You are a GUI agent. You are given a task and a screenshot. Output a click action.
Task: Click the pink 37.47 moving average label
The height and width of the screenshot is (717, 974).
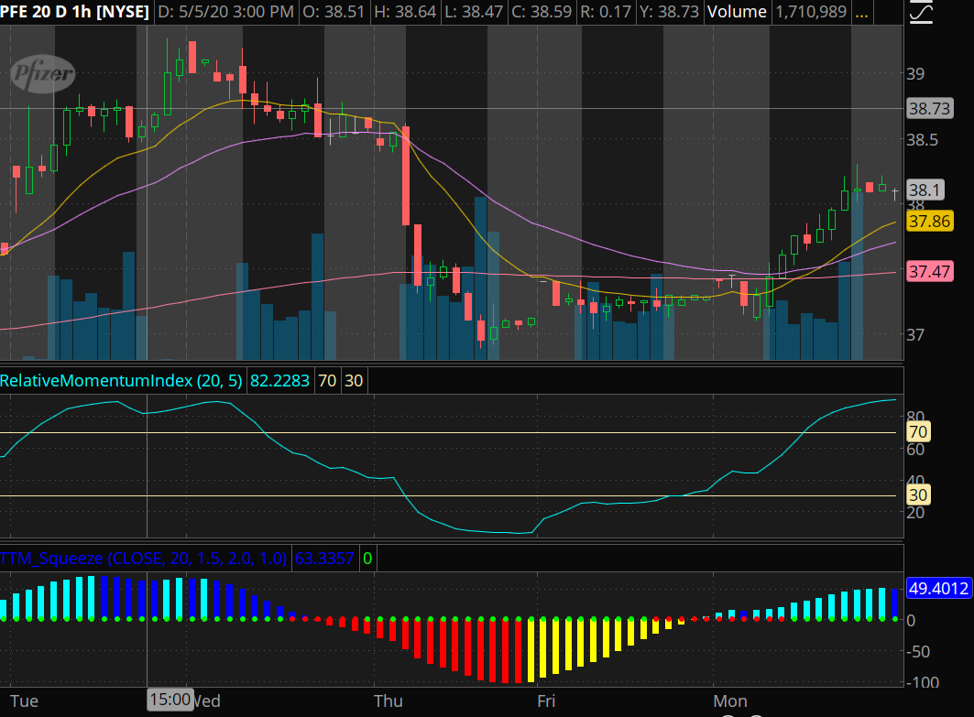pos(928,271)
